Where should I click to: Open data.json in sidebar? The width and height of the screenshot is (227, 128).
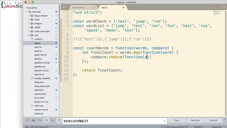[x=39, y=82]
